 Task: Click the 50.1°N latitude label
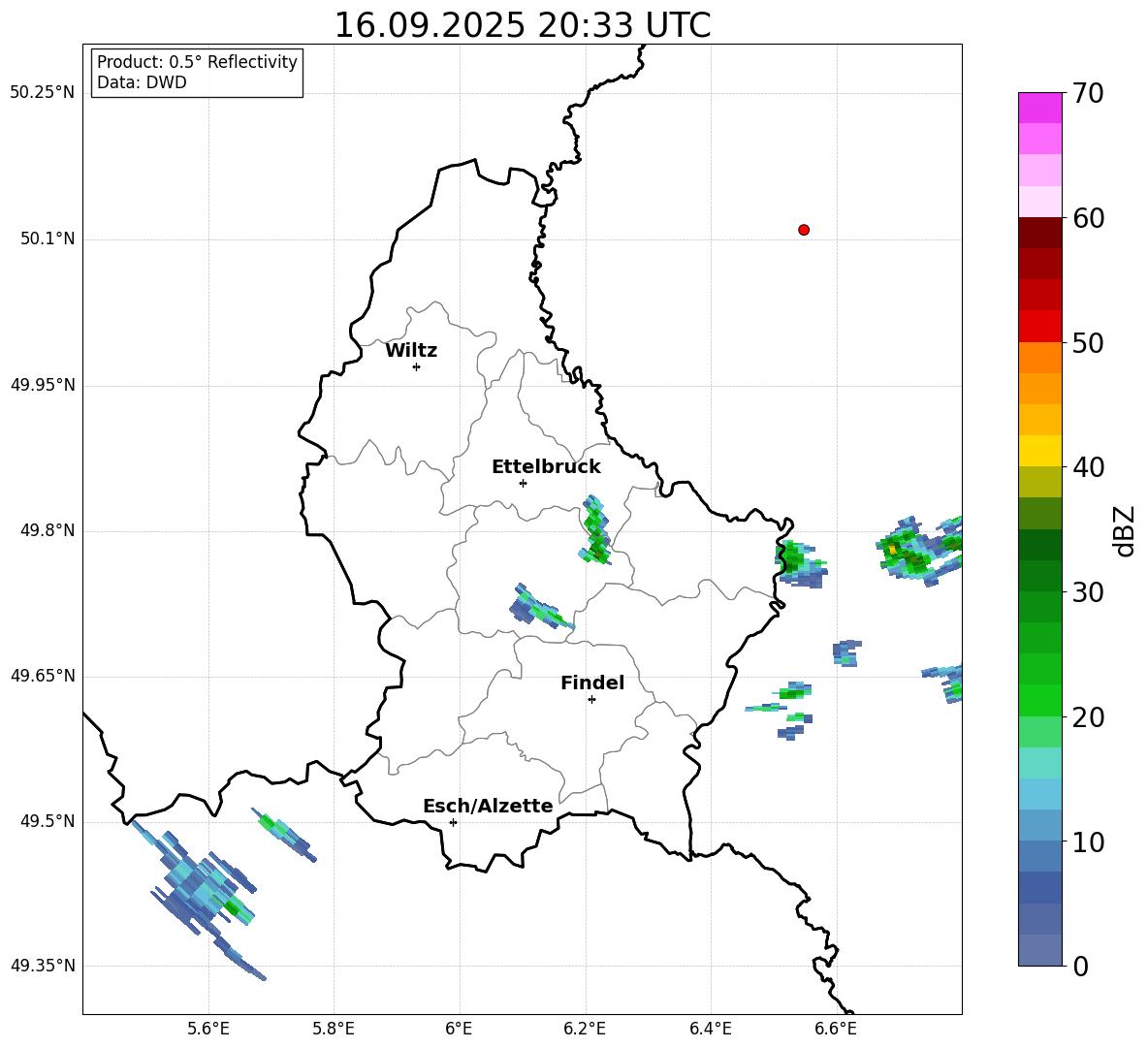pos(48,238)
